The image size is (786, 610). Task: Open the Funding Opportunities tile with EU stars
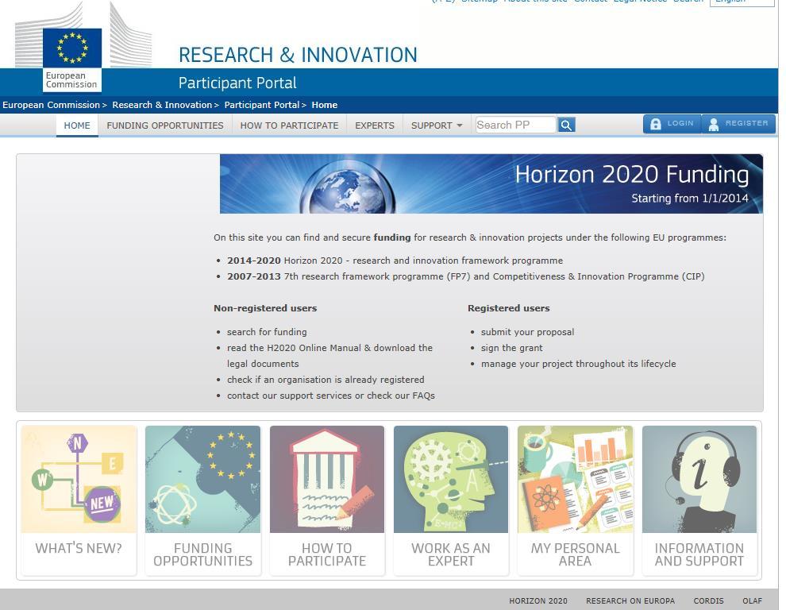(x=202, y=500)
